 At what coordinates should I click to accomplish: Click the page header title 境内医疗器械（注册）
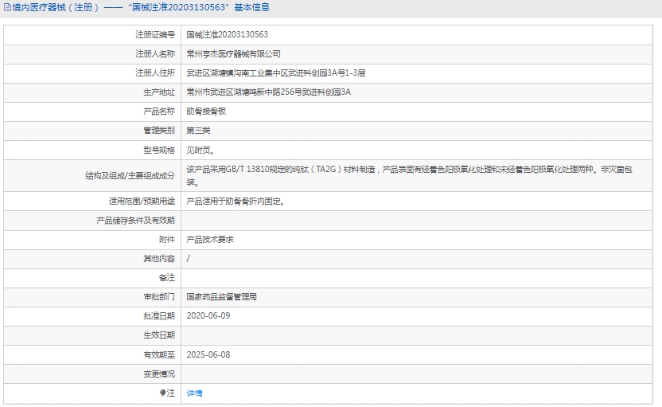click(56, 7)
